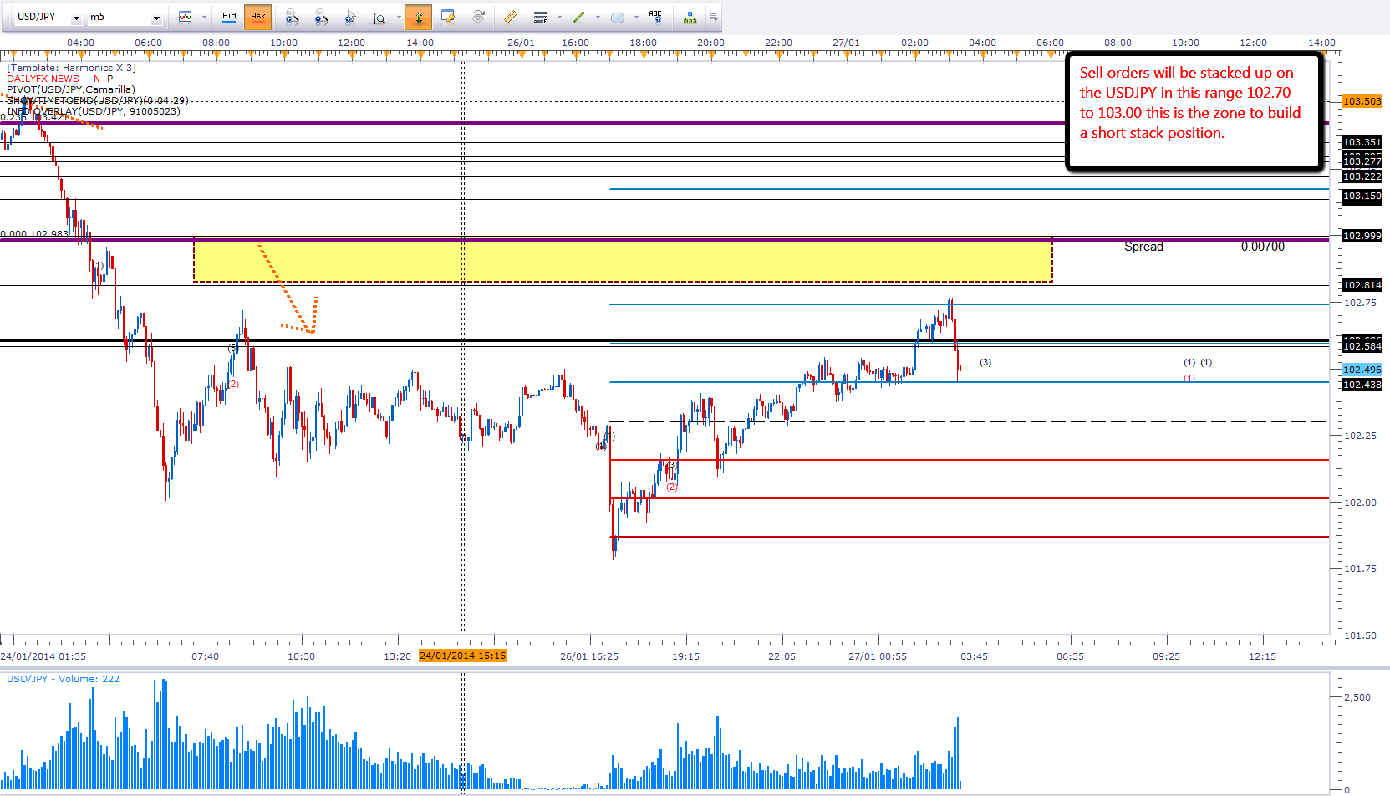
Task: Click the SHOWTIMETOEND indicator label
Action: click(98, 100)
